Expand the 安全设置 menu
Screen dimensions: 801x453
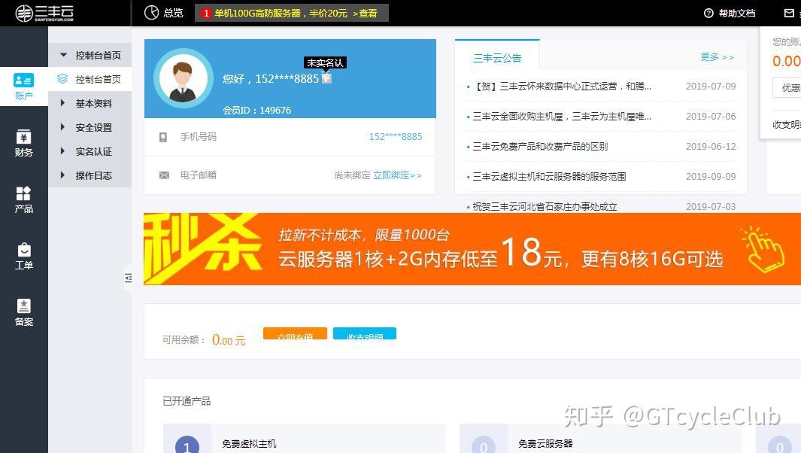click(x=90, y=127)
